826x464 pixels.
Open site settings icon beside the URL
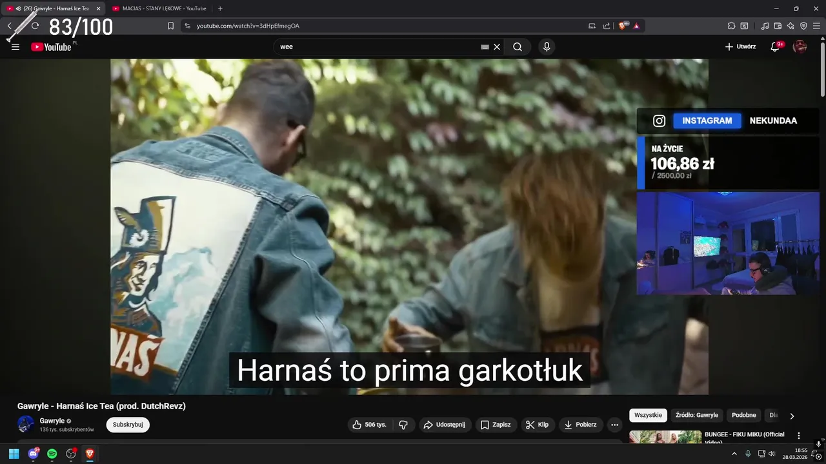187,26
